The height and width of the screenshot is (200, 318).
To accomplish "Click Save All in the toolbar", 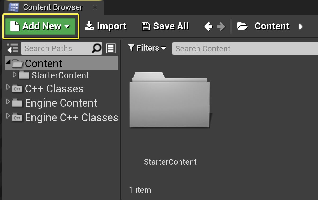I will click(165, 26).
